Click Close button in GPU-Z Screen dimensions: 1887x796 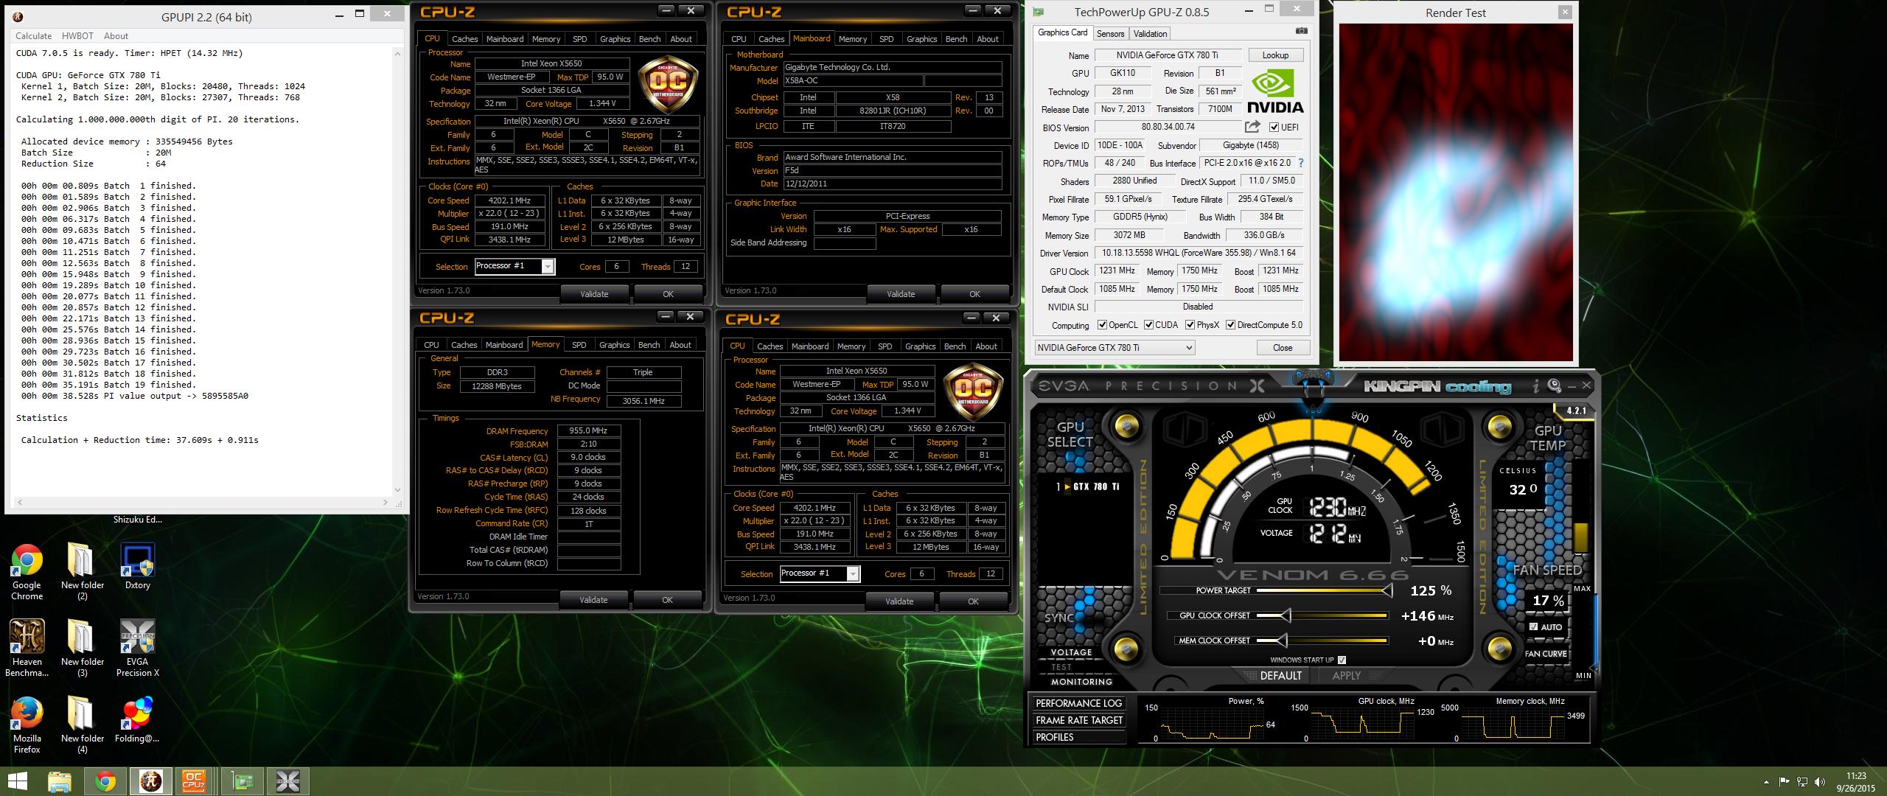click(1282, 348)
